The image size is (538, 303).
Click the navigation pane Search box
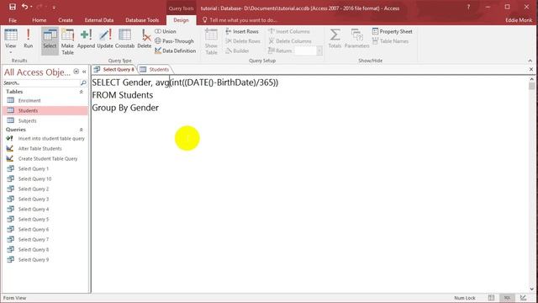41,82
